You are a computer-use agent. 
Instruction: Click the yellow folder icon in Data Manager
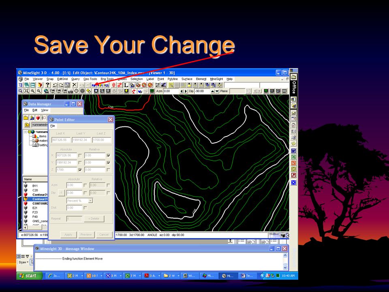tap(26, 118)
